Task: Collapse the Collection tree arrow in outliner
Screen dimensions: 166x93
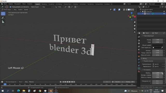Action: [x=141, y=12]
